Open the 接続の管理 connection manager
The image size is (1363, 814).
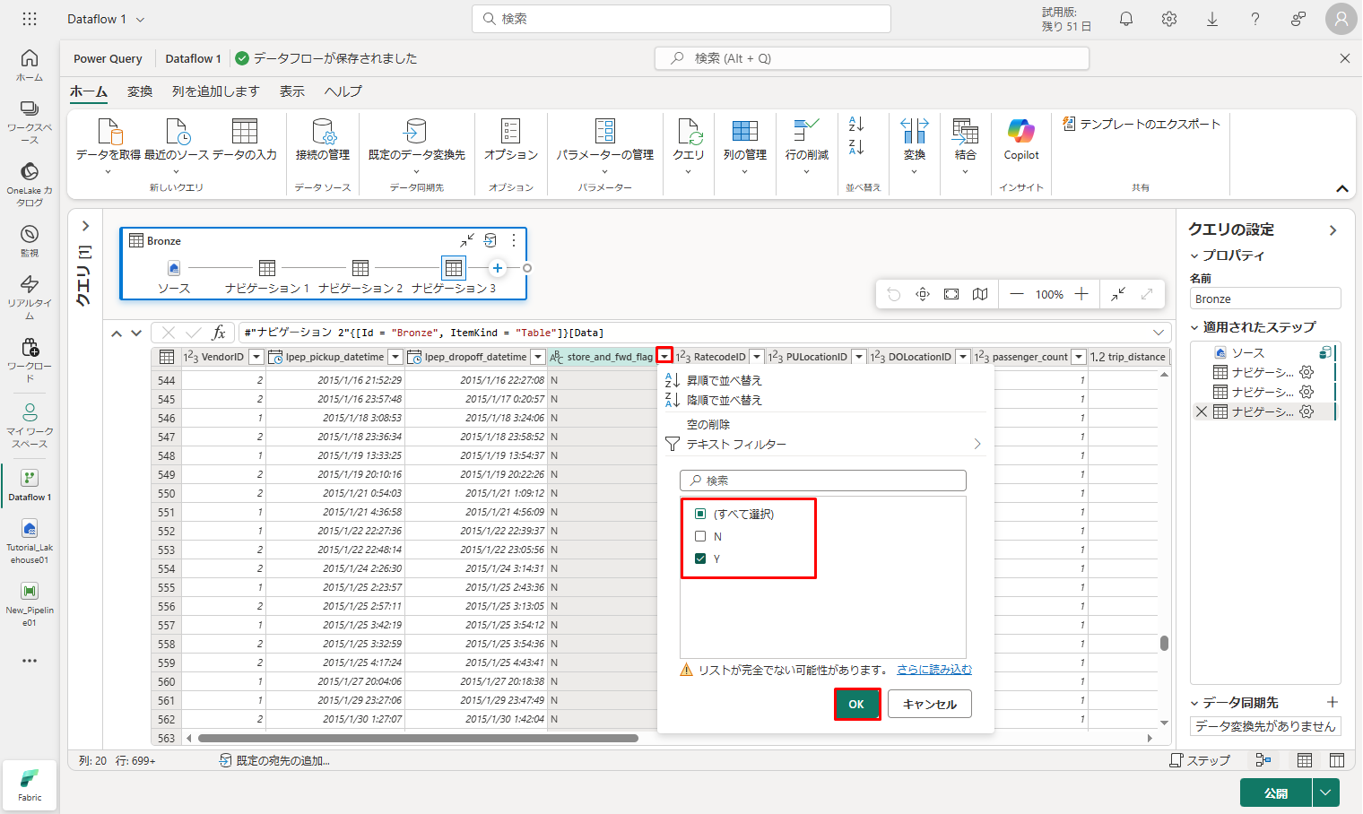pyautogui.click(x=323, y=133)
